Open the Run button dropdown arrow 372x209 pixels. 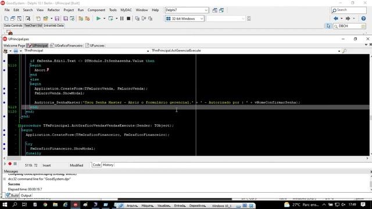(104, 19)
